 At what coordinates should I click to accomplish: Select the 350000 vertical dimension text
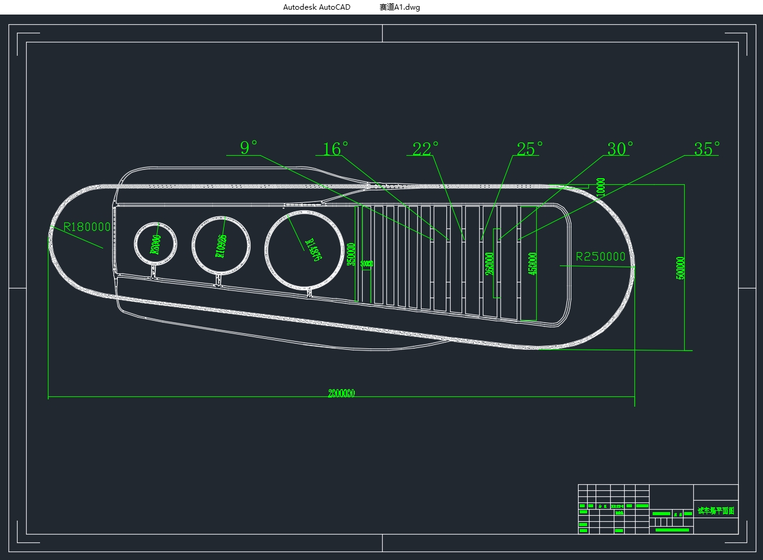[351, 255]
